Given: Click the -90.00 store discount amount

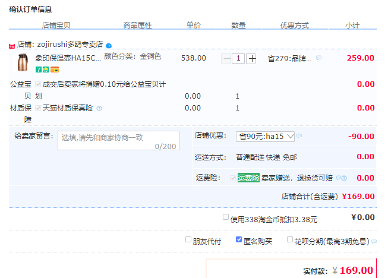Looking at the screenshot, I should (x=361, y=136).
